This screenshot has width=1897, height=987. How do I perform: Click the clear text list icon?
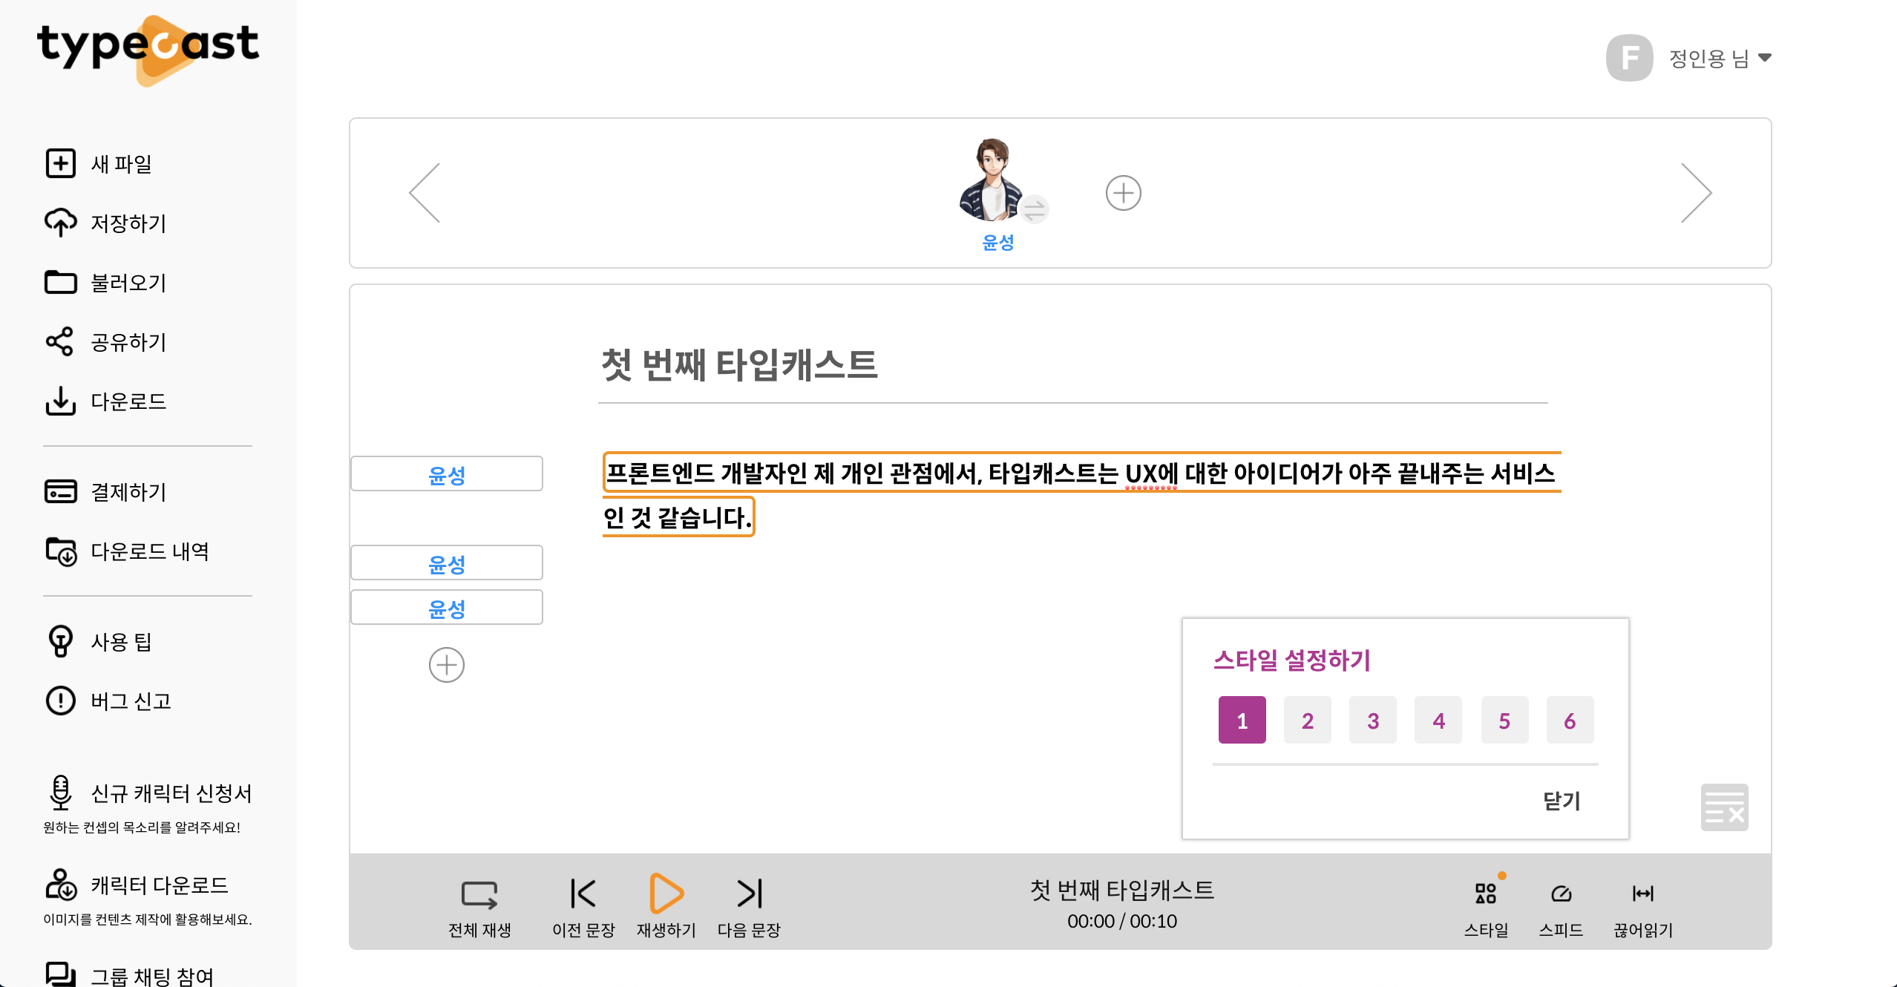(x=1724, y=807)
